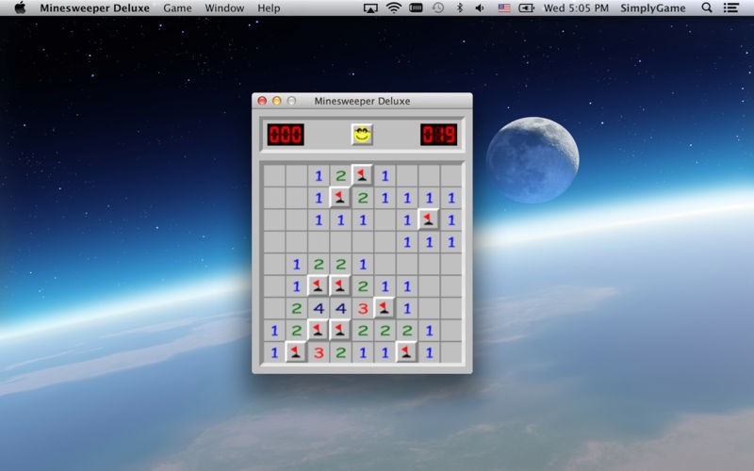The image size is (754, 471).
Task: Open the US flag input source menu
Action: pos(504,8)
